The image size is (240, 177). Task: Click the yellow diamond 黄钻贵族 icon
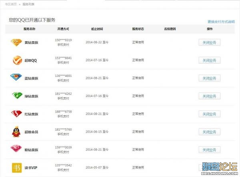(16, 42)
